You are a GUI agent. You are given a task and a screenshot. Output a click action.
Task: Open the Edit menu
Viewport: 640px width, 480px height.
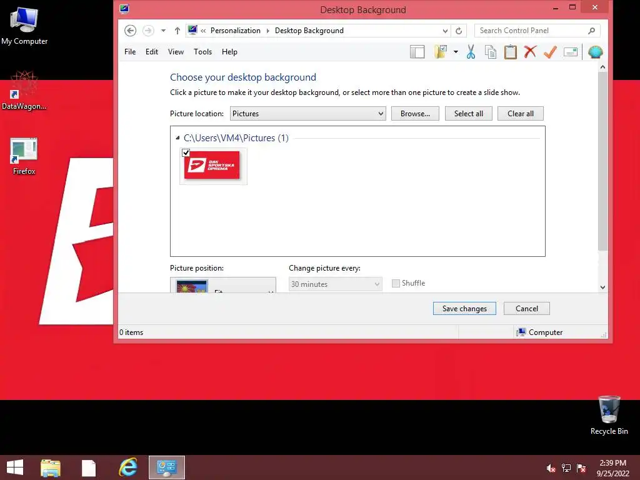(x=151, y=52)
